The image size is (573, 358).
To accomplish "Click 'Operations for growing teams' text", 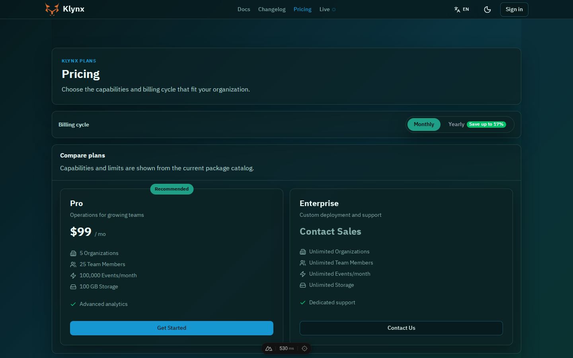I will 107,215.
